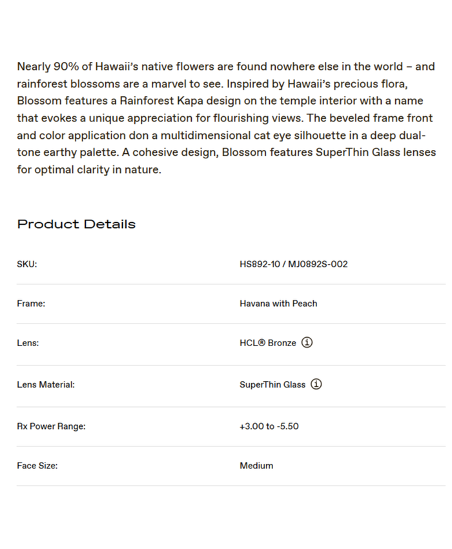Select the +3.00 to -5.50 power range value
This screenshot has width=452, height=549.
point(269,426)
